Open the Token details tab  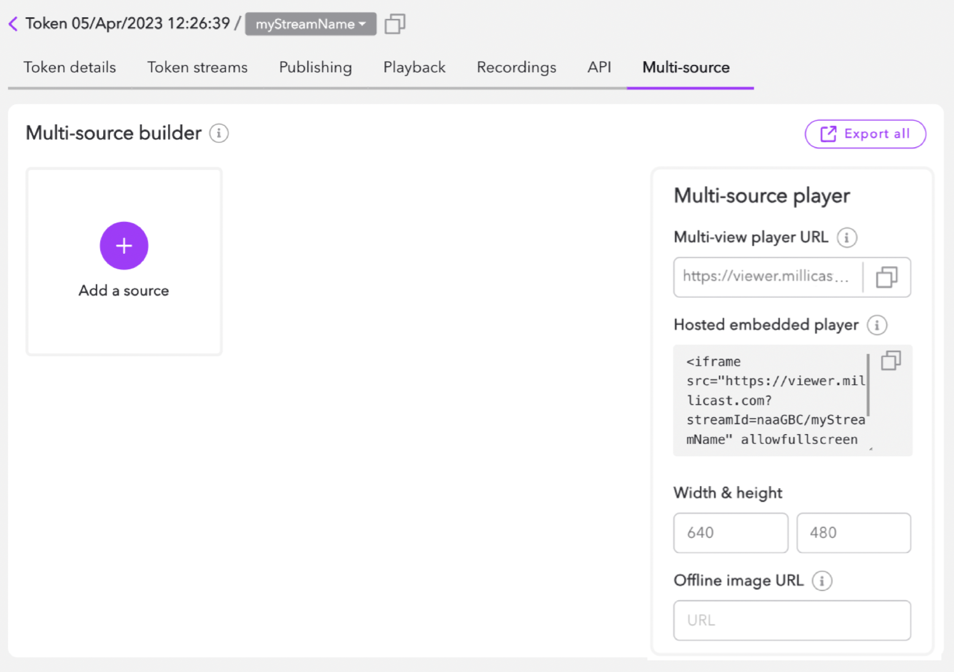[x=69, y=67]
